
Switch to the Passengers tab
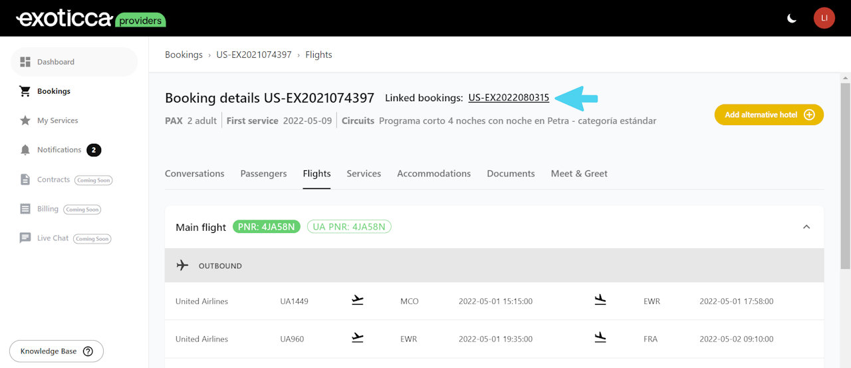point(263,174)
